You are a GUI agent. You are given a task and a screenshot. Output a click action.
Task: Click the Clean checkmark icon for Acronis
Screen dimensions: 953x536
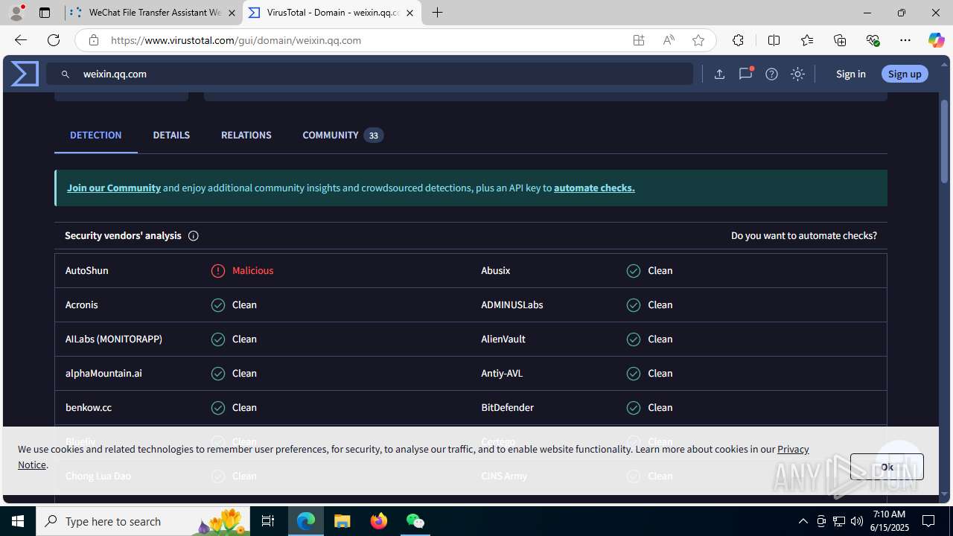pyautogui.click(x=218, y=305)
